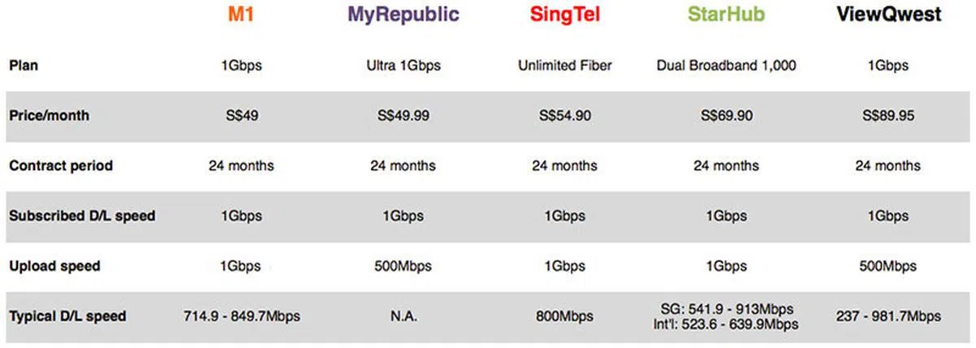Screen dimensions: 976x348
Task: Select the Subscribed D/L speed row label
Action: click(82, 216)
